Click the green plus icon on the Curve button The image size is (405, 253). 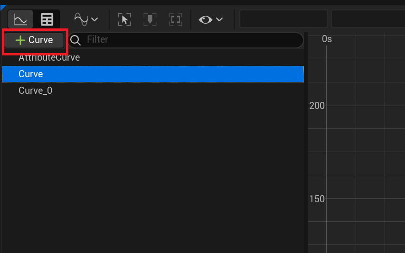click(x=20, y=40)
